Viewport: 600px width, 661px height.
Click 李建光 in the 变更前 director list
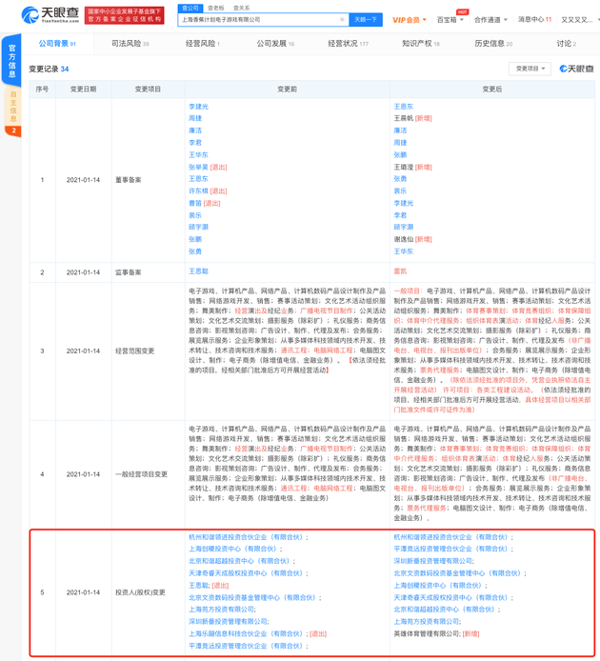coord(198,107)
